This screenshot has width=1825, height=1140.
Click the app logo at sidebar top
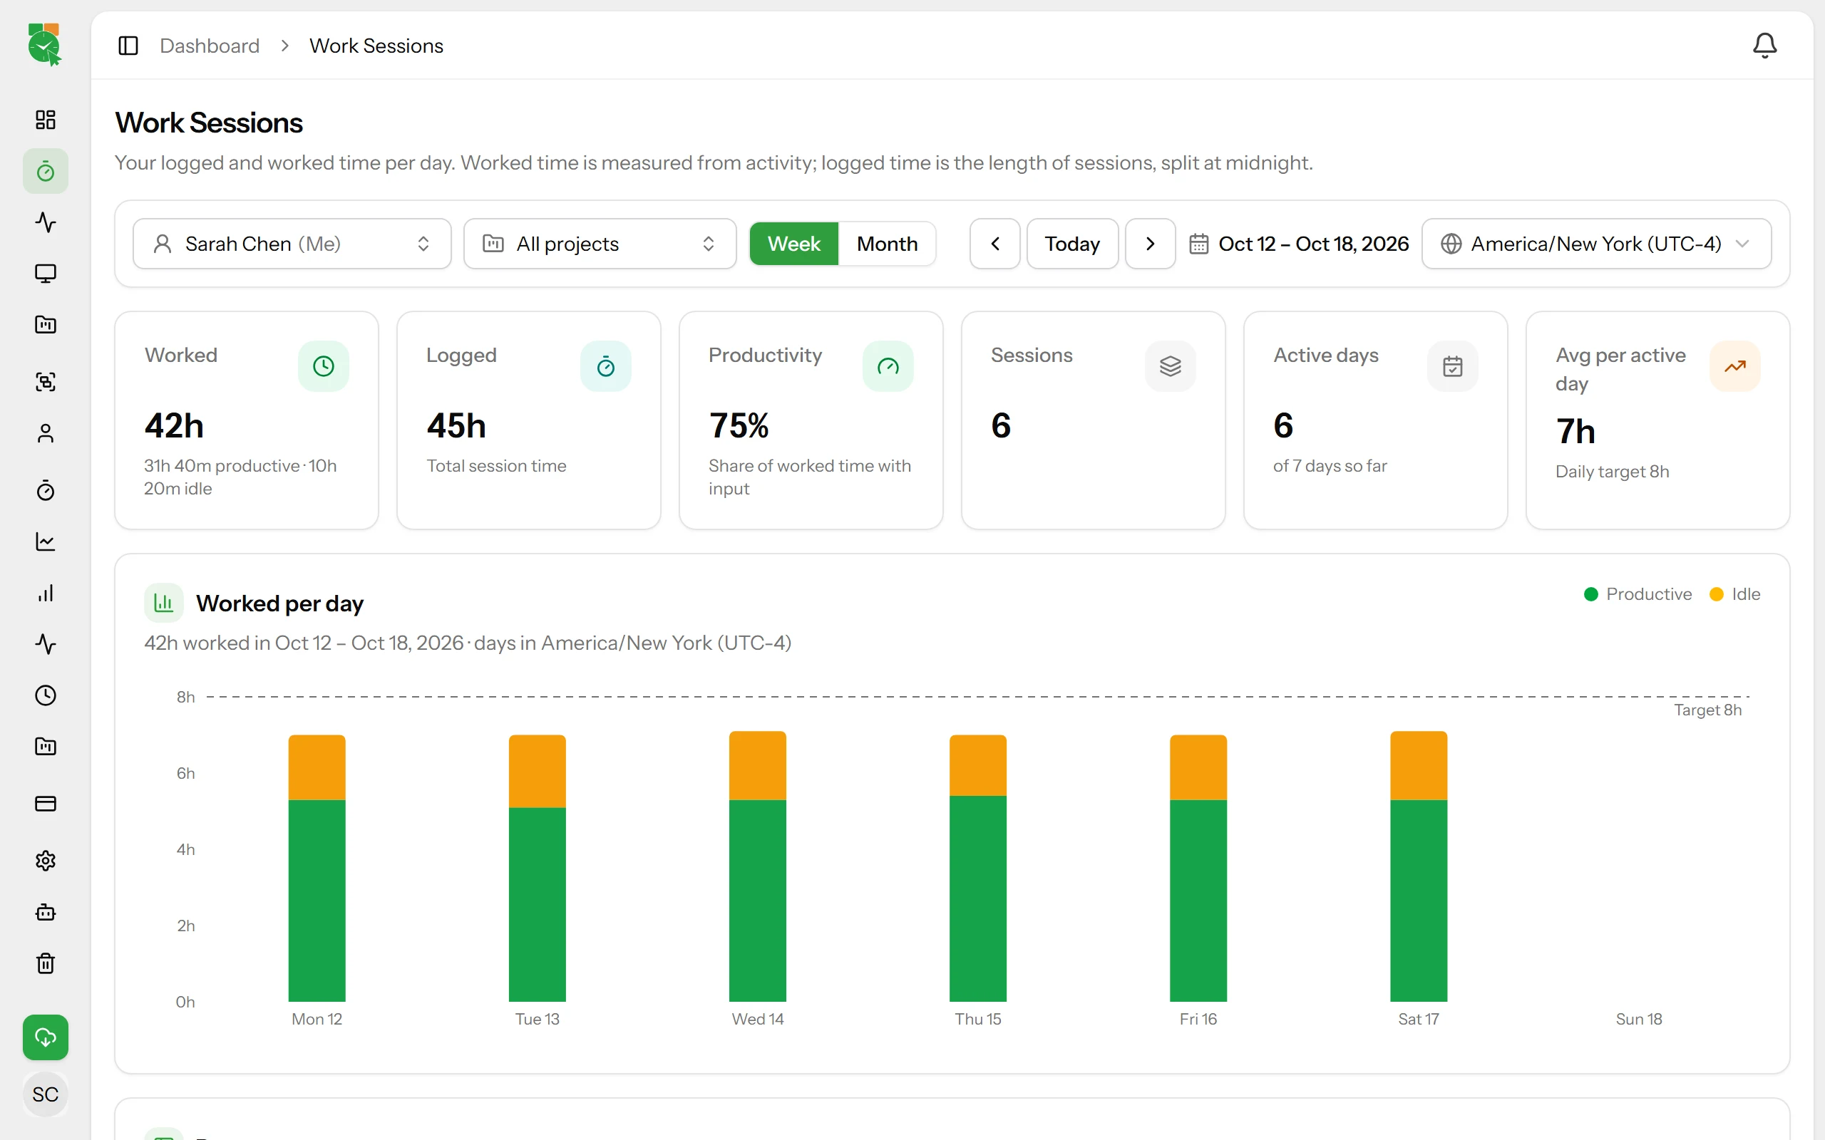point(44,43)
